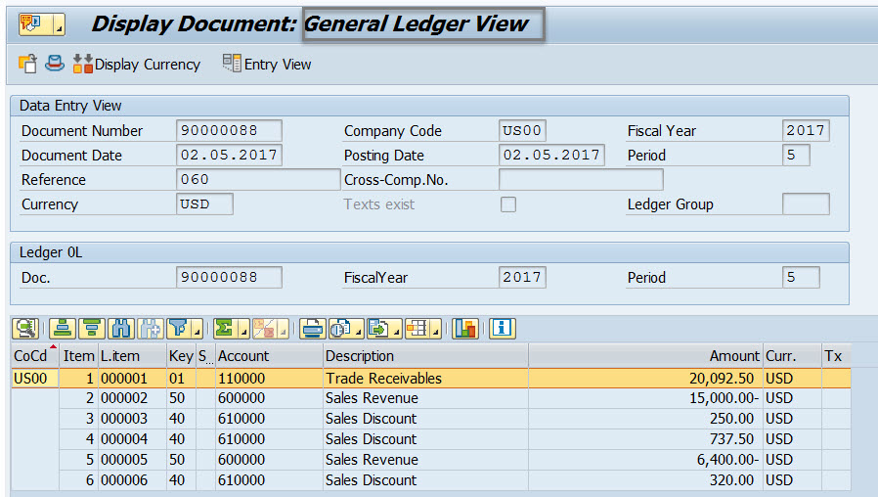The height and width of the screenshot is (497, 878).
Task: Select the Trade Receivables description cell
Action: tap(425, 379)
